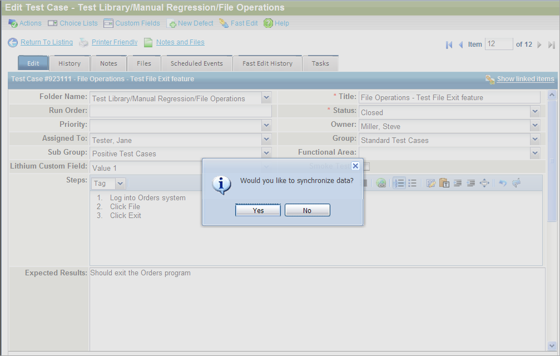Go to the first item navigation arrow
The height and width of the screenshot is (356, 560).
click(449, 44)
